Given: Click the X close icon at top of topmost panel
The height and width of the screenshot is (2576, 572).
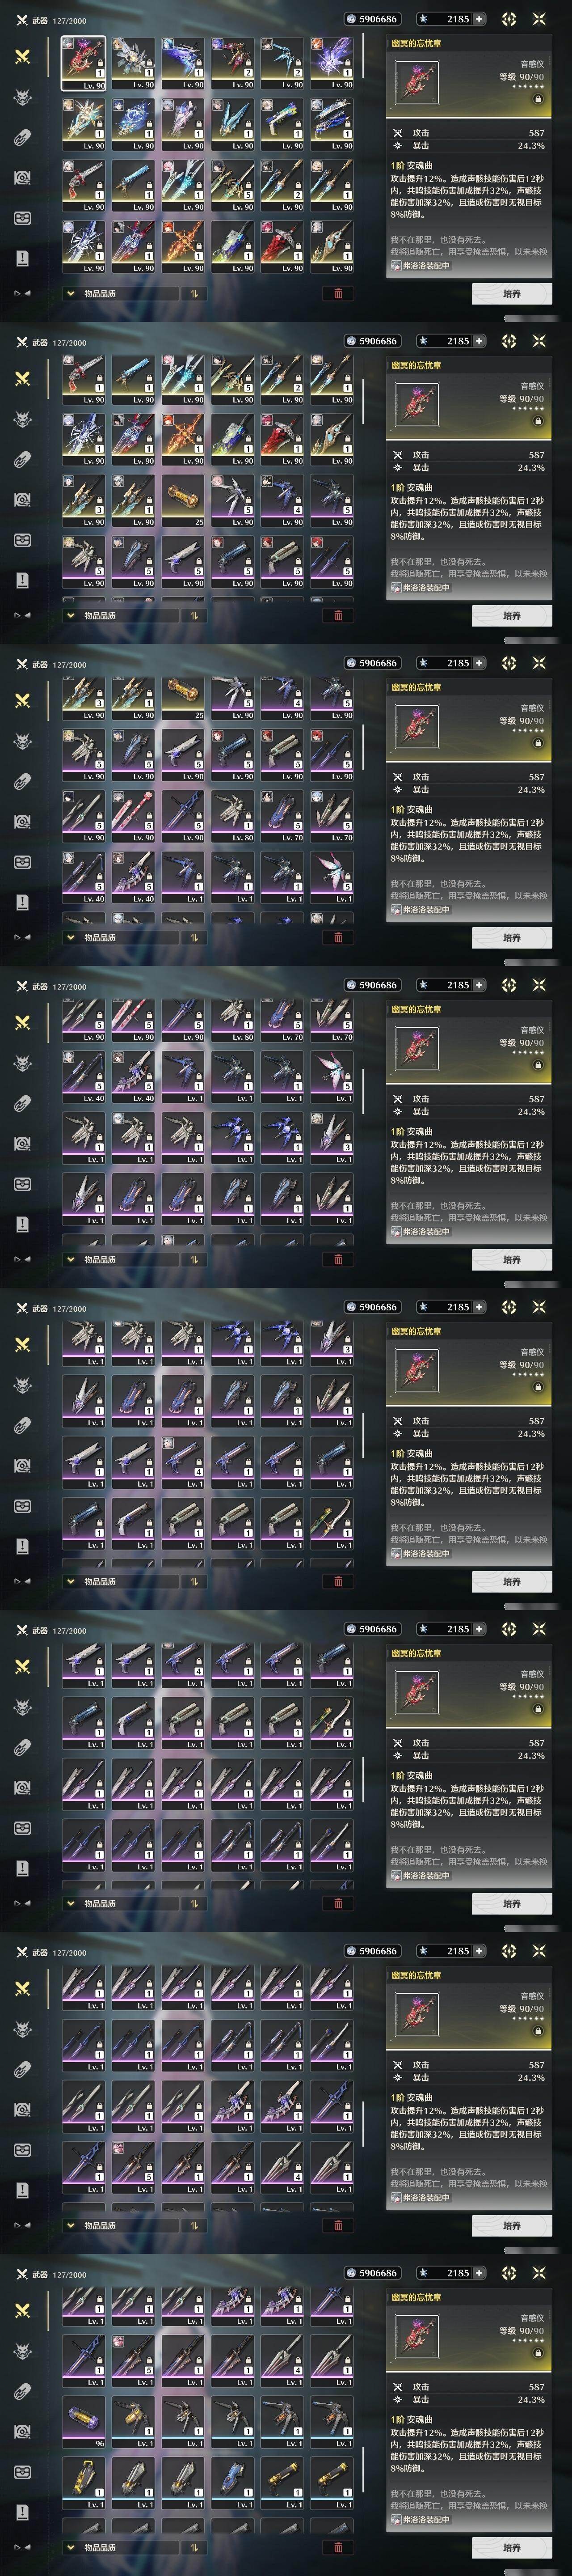Looking at the screenshot, I should (x=539, y=19).
